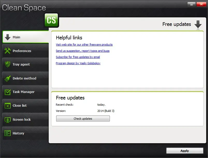Open the Close list tab

(x=26, y=106)
